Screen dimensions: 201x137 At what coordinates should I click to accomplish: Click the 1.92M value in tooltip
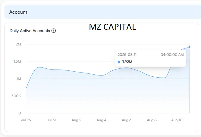pos(127,62)
